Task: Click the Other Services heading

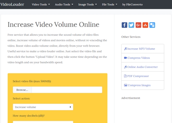Action: click(x=131, y=37)
